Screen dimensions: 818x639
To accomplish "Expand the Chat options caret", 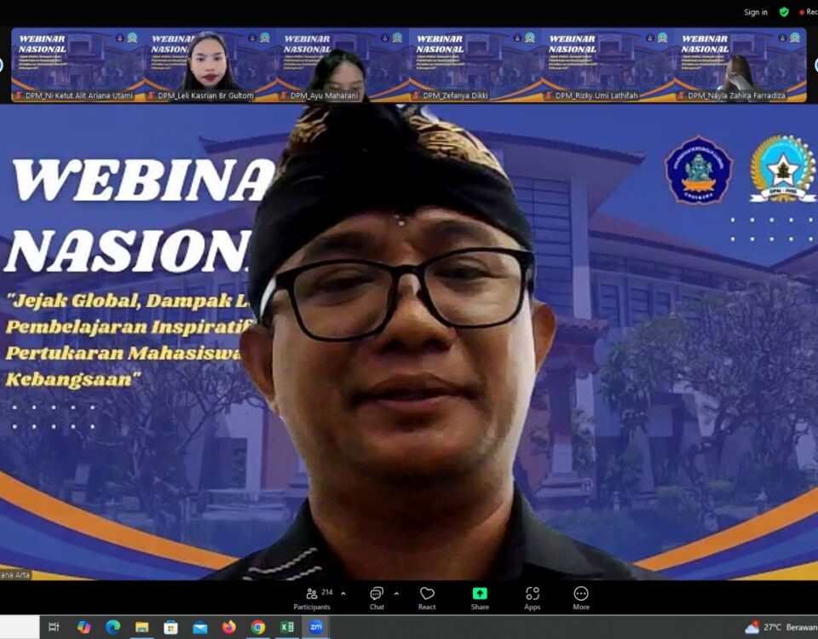I will pos(396,594).
